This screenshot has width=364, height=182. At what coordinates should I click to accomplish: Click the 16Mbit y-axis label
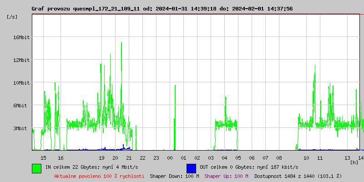tap(20, 37)
